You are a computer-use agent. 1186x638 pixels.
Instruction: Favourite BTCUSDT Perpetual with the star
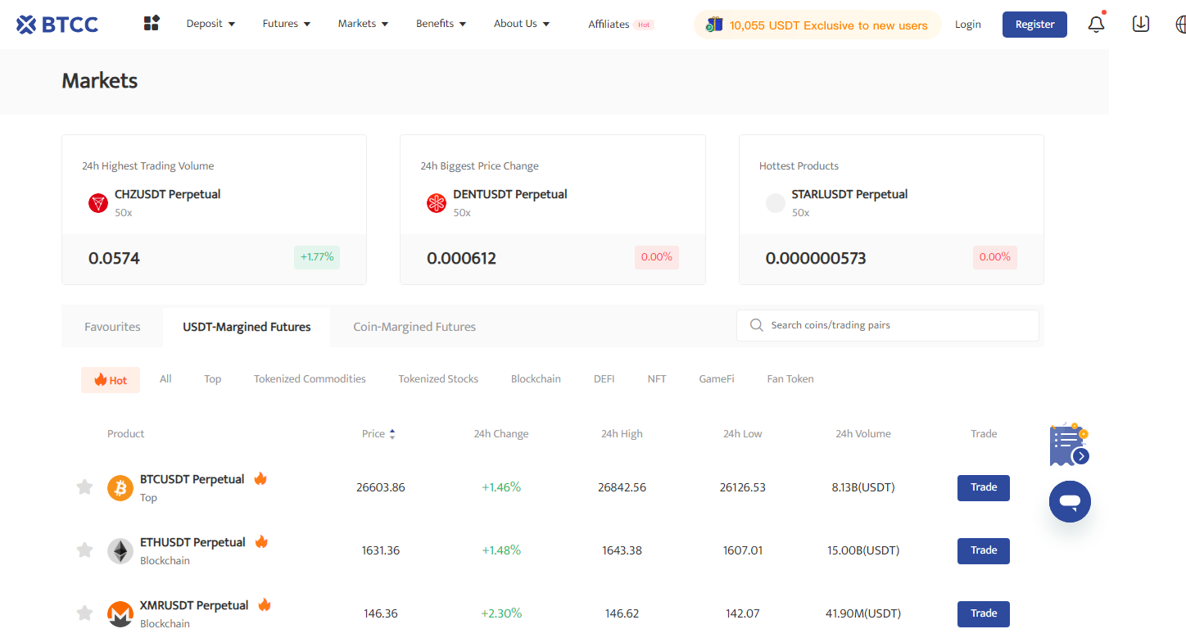click(84, 487)
